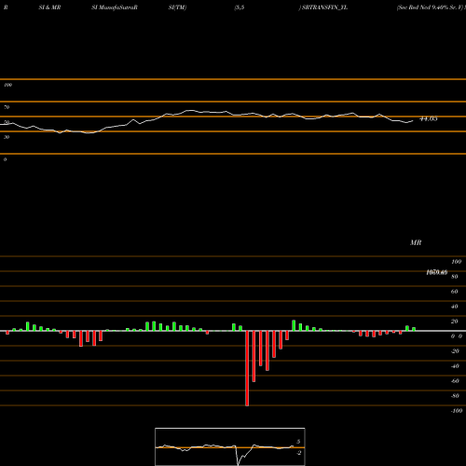Click the MR axis label -40
Viewport: 466px width, 466px height.
click(455, 366)
